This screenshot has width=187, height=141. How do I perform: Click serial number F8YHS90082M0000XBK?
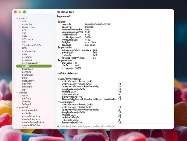tap(98, 24)
